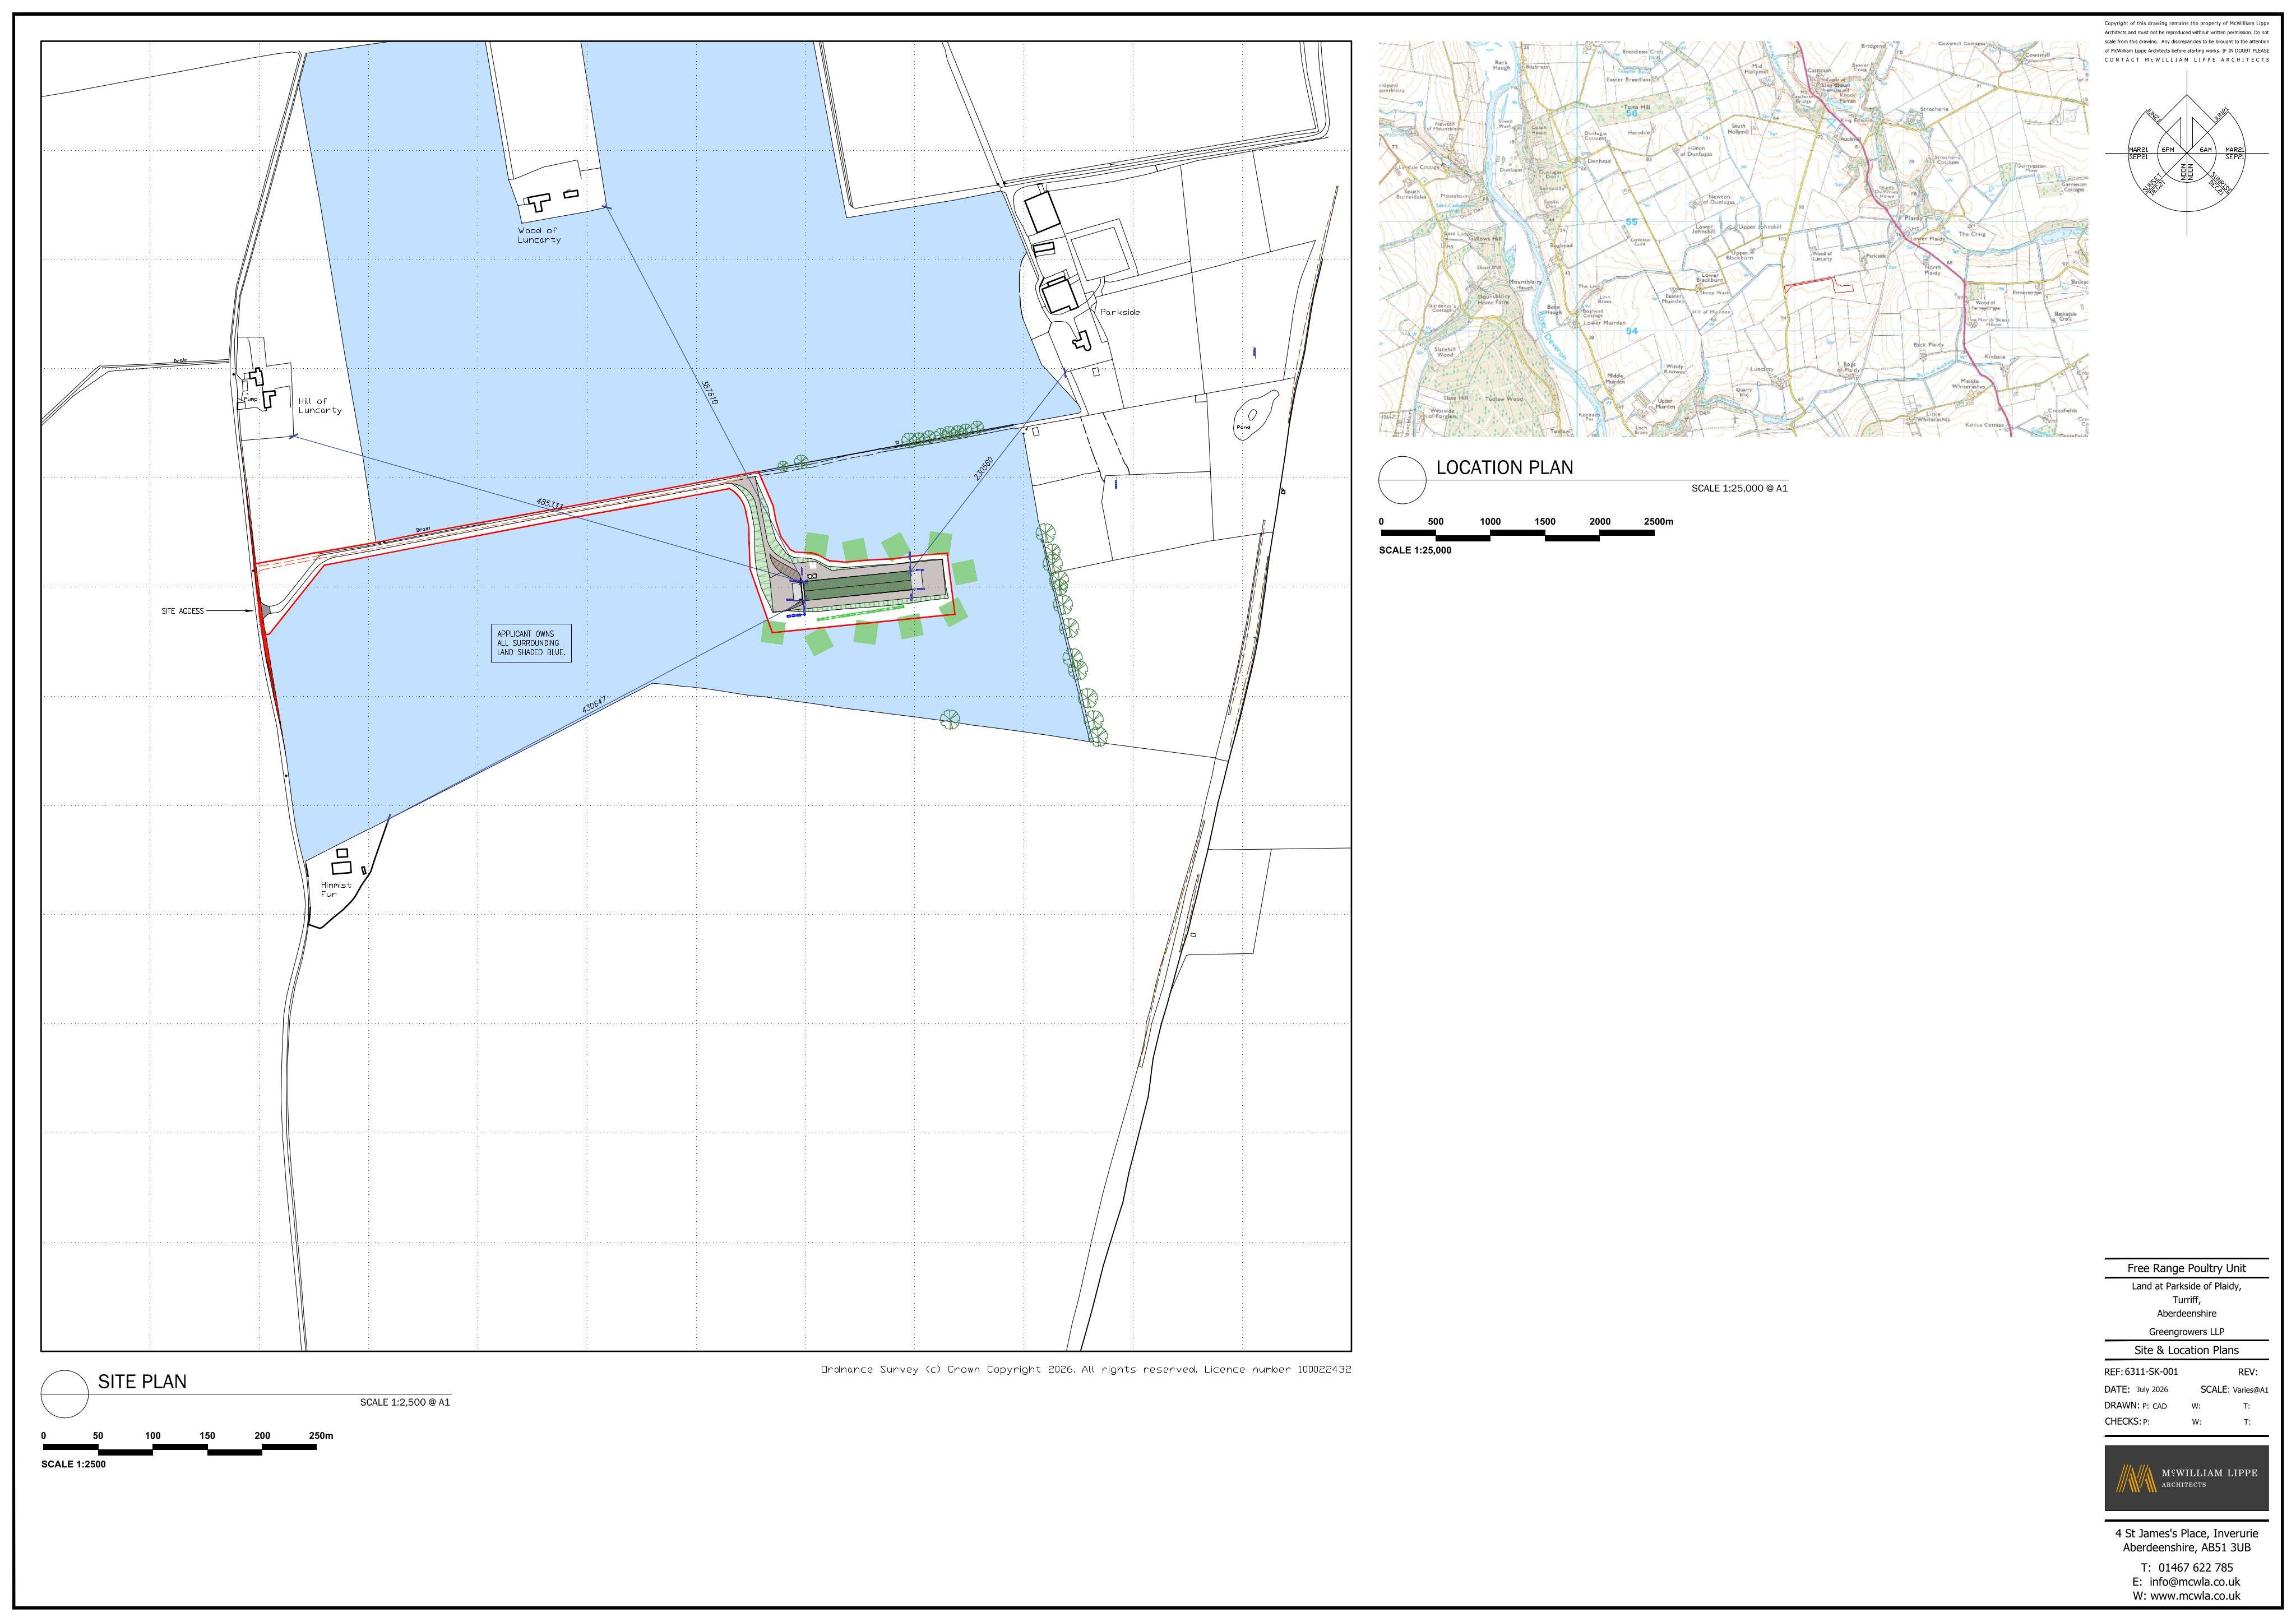The width and height of the screenshot is (2296, 1622).
Task: Click the McWilliam Lippe Architects logo
Action: coord(2186,1478)
